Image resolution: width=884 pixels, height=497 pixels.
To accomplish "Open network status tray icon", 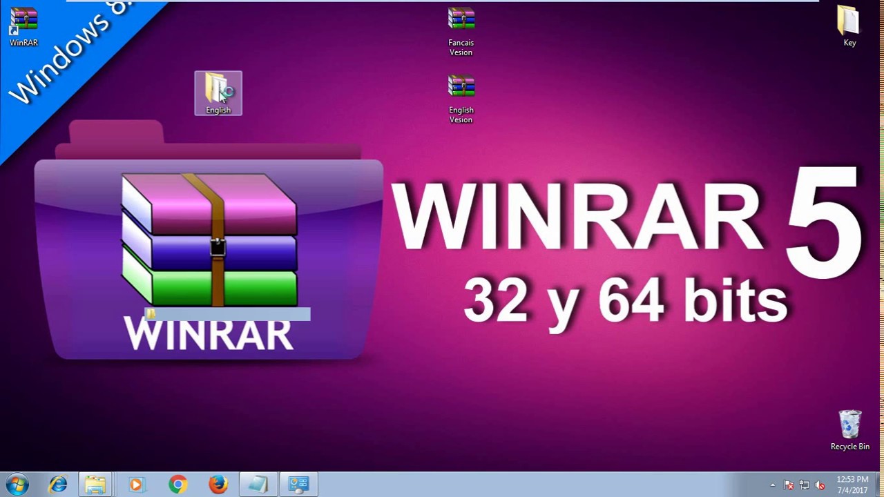I will pos(805,485).
